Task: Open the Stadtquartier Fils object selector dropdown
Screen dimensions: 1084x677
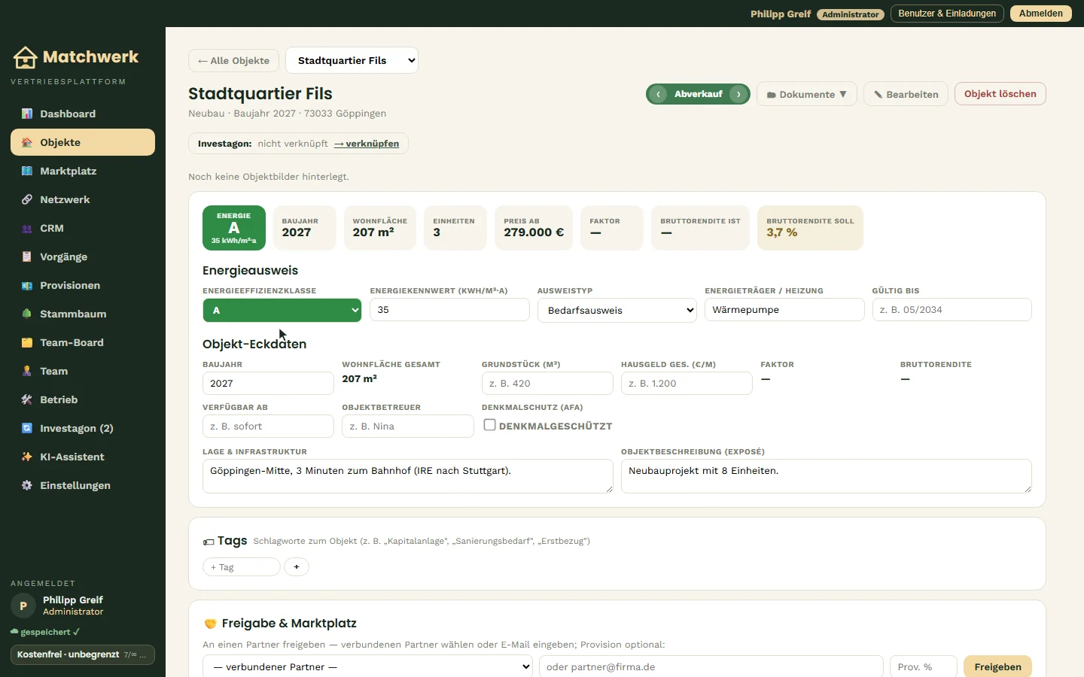Action: coord(352,60)
